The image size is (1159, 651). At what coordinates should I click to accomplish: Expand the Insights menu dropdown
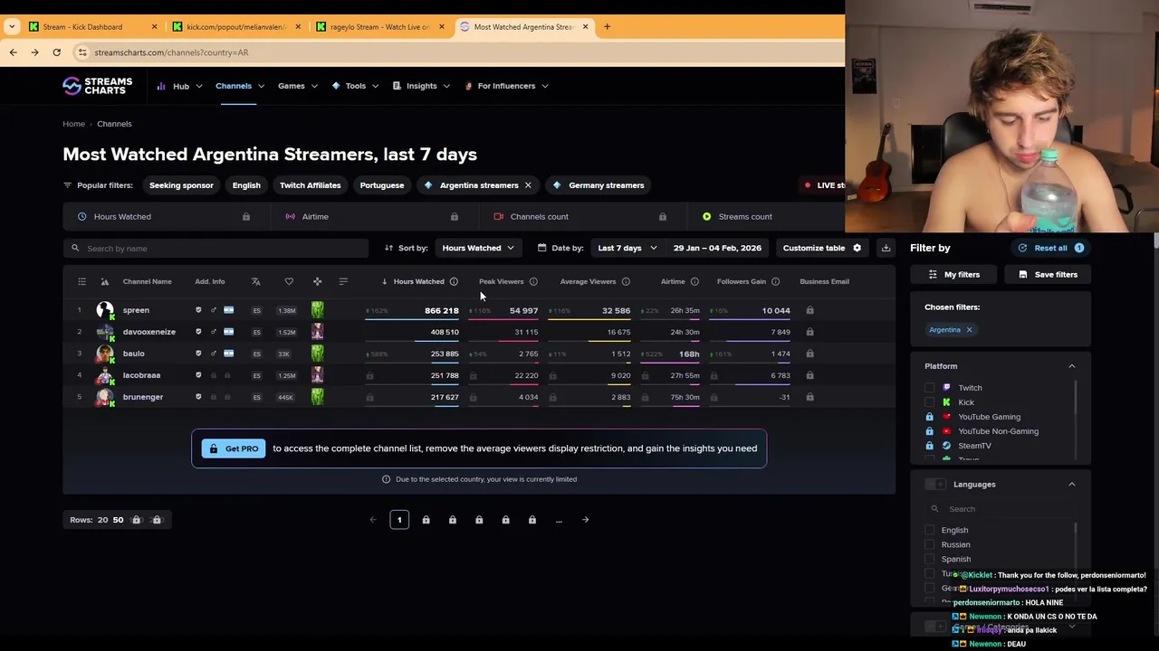(x=421, y=86)
